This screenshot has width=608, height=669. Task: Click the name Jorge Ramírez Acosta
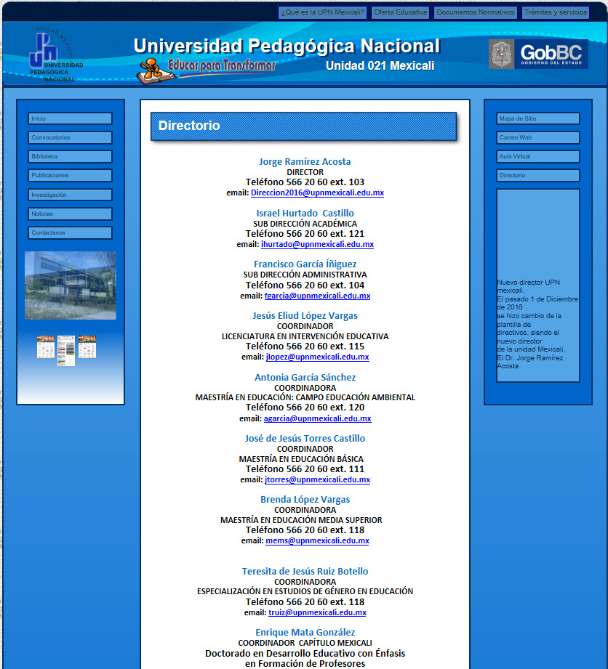click(305, 162)
